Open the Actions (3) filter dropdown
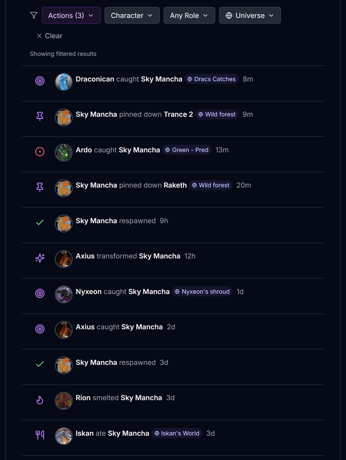The image size is (346, 460). point(71,15)
